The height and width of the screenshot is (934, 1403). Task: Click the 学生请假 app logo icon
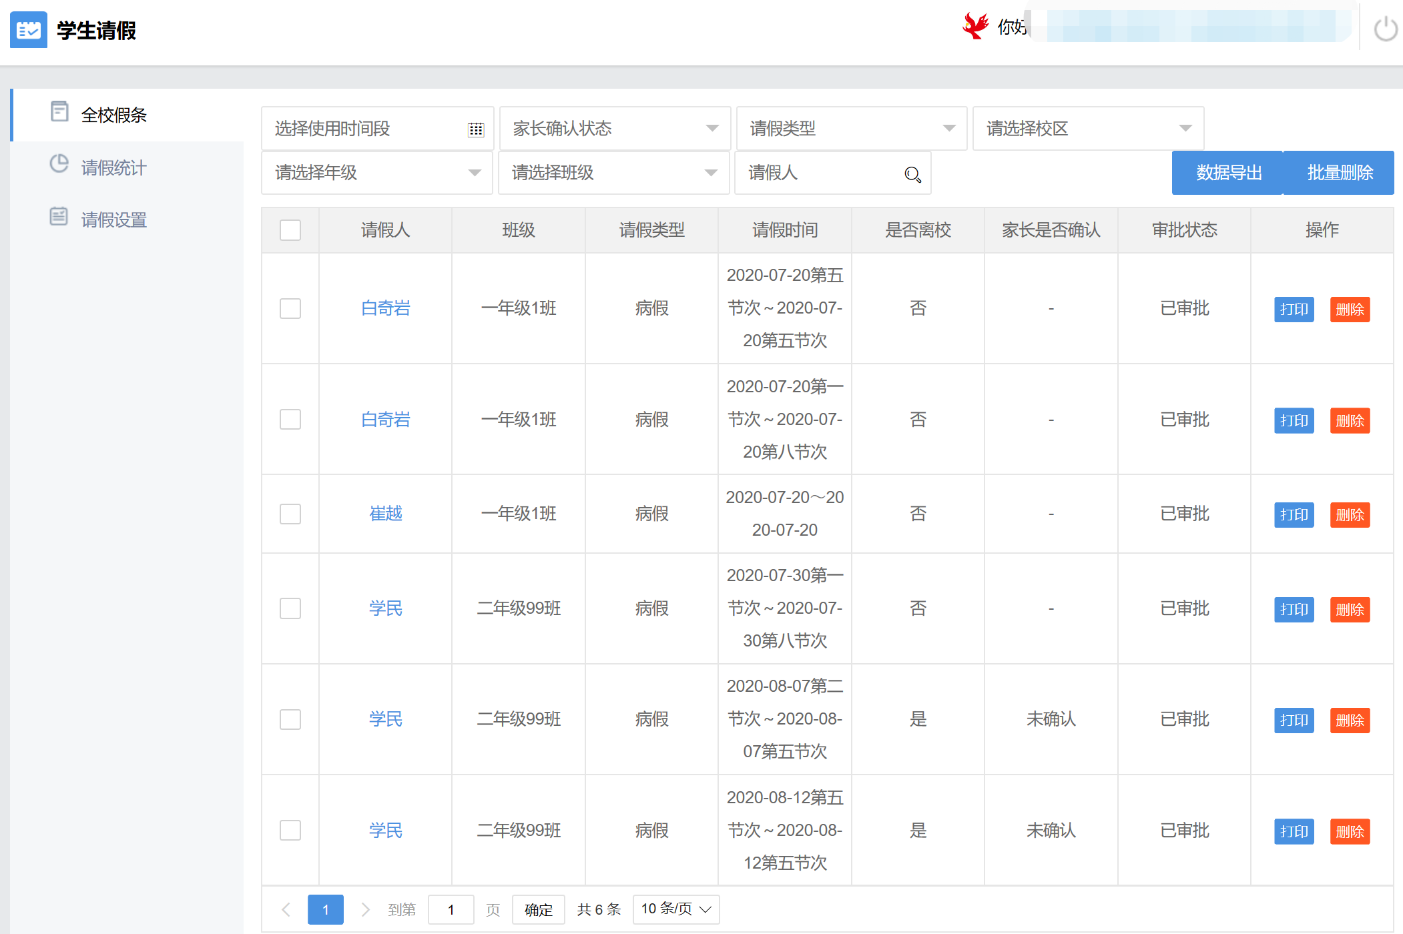[29, 30]
